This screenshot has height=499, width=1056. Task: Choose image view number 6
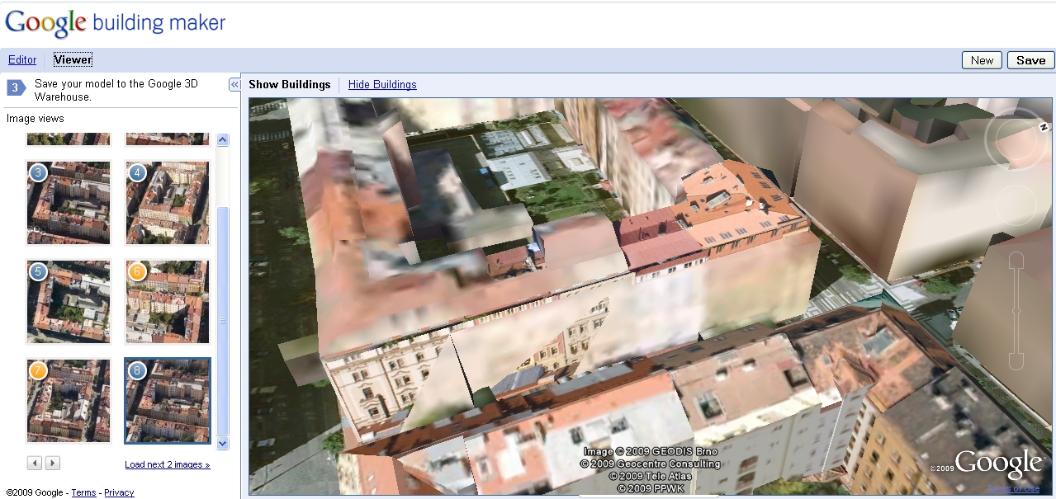pos(168,302)
